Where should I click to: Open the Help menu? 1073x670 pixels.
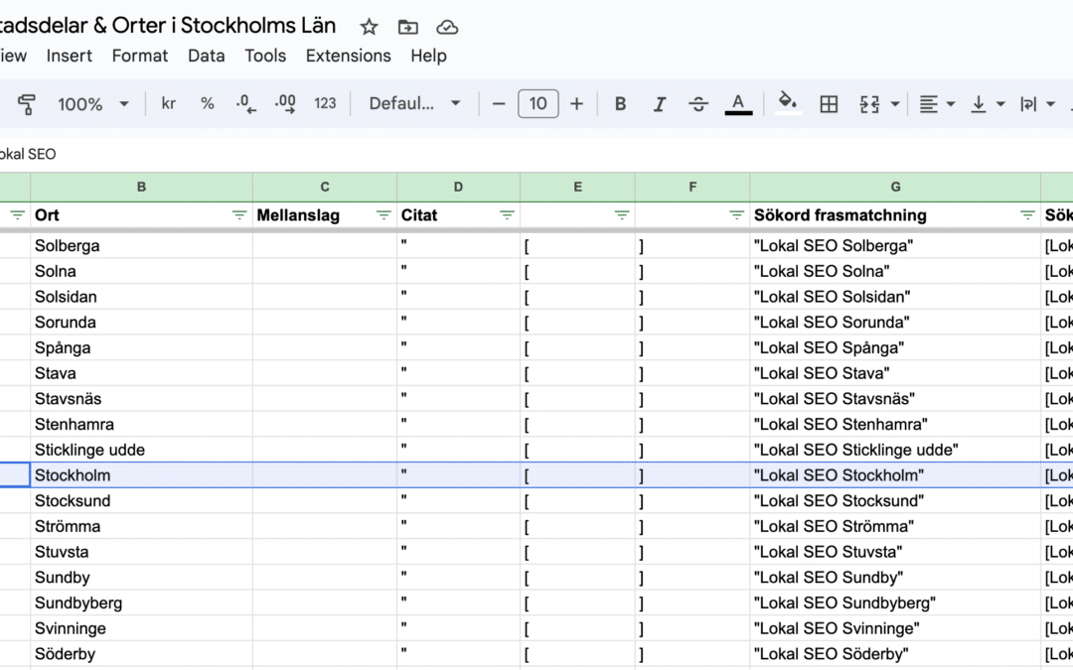pyautogui.click(x=428, y=56)
